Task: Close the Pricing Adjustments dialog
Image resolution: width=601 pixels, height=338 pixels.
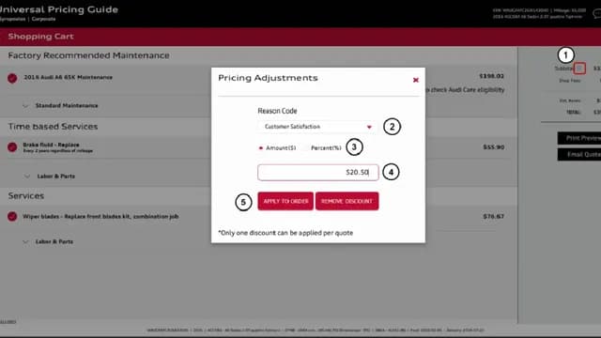Action: 415,80
